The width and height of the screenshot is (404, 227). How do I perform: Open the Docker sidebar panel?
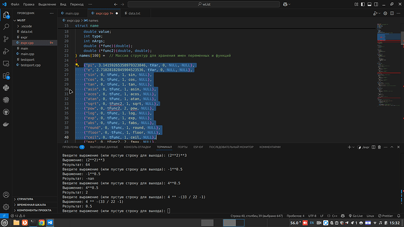point(6,124)
